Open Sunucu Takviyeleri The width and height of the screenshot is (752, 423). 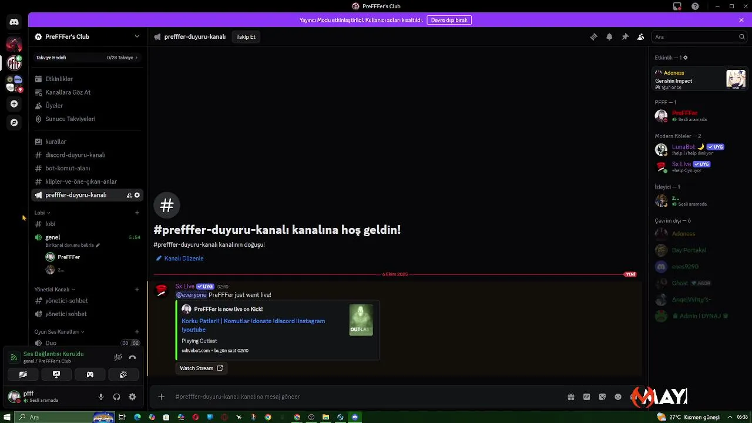click(x=88, y=119)
